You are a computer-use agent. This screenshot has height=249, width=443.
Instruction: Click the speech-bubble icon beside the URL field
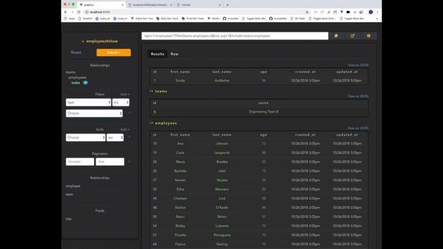336,36
